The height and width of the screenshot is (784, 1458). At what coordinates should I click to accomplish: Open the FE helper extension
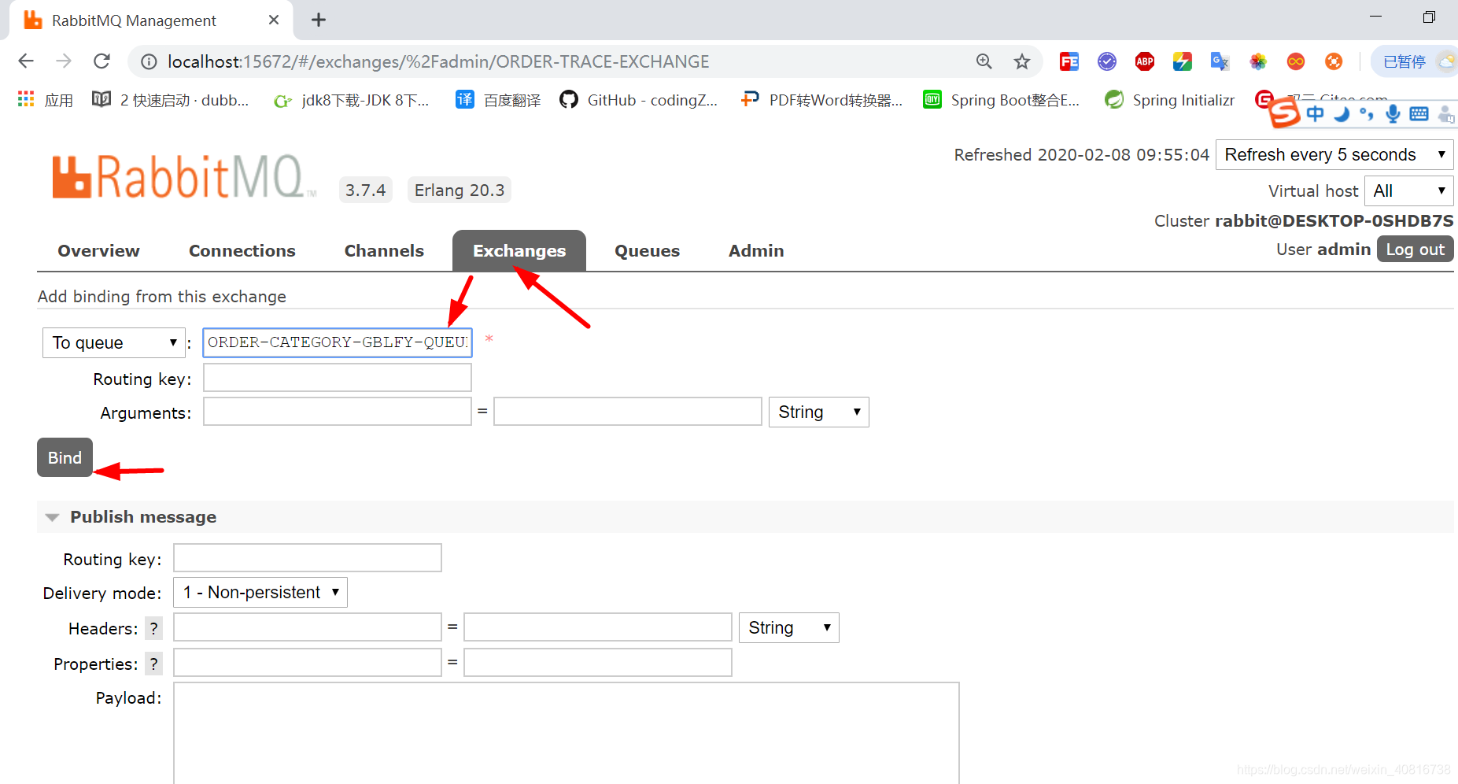coord(1069,61)
